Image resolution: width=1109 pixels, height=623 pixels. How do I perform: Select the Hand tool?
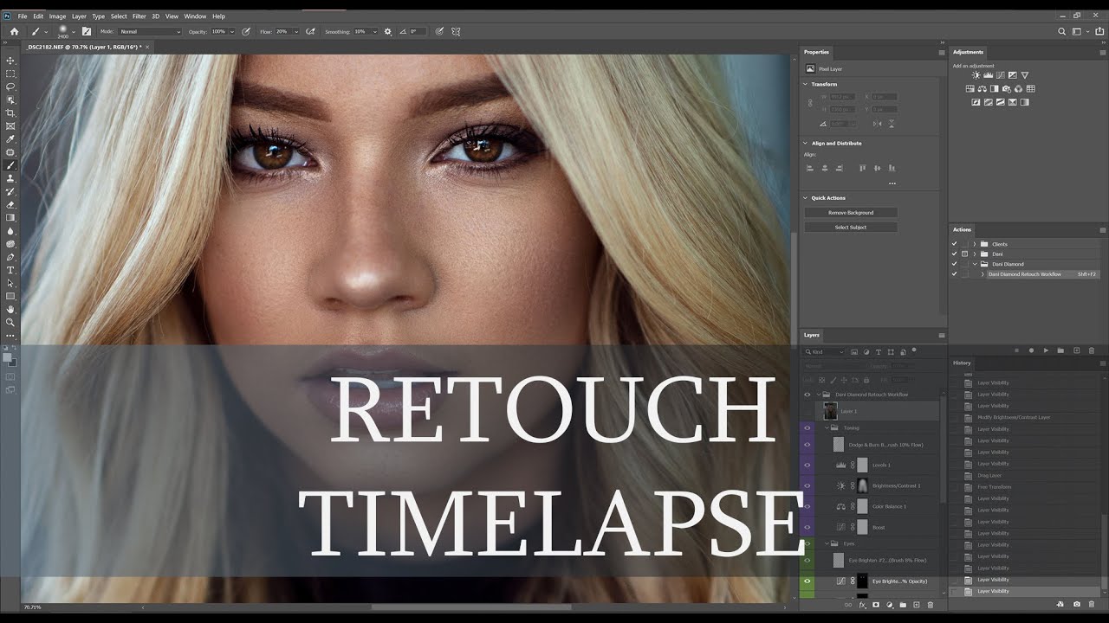10,309
